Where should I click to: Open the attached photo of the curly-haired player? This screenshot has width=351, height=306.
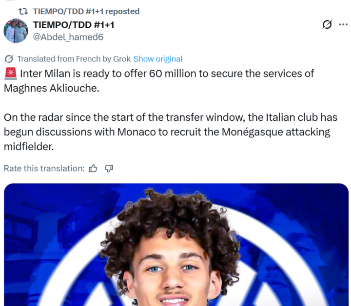(176, 245)
